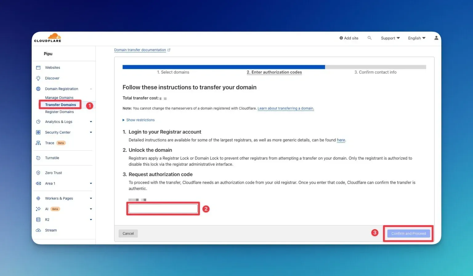Open the English language dropdown
Image resolution: width=473 pixels, height=276 pixels.
417,38
